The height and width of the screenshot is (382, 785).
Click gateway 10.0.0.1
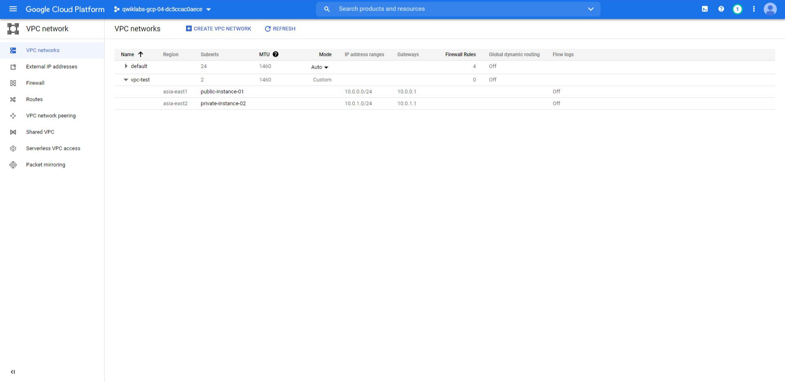(407, 92)
